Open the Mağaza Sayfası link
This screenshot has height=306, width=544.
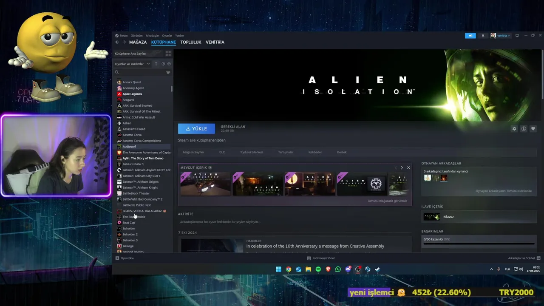(x=193, y=152)
